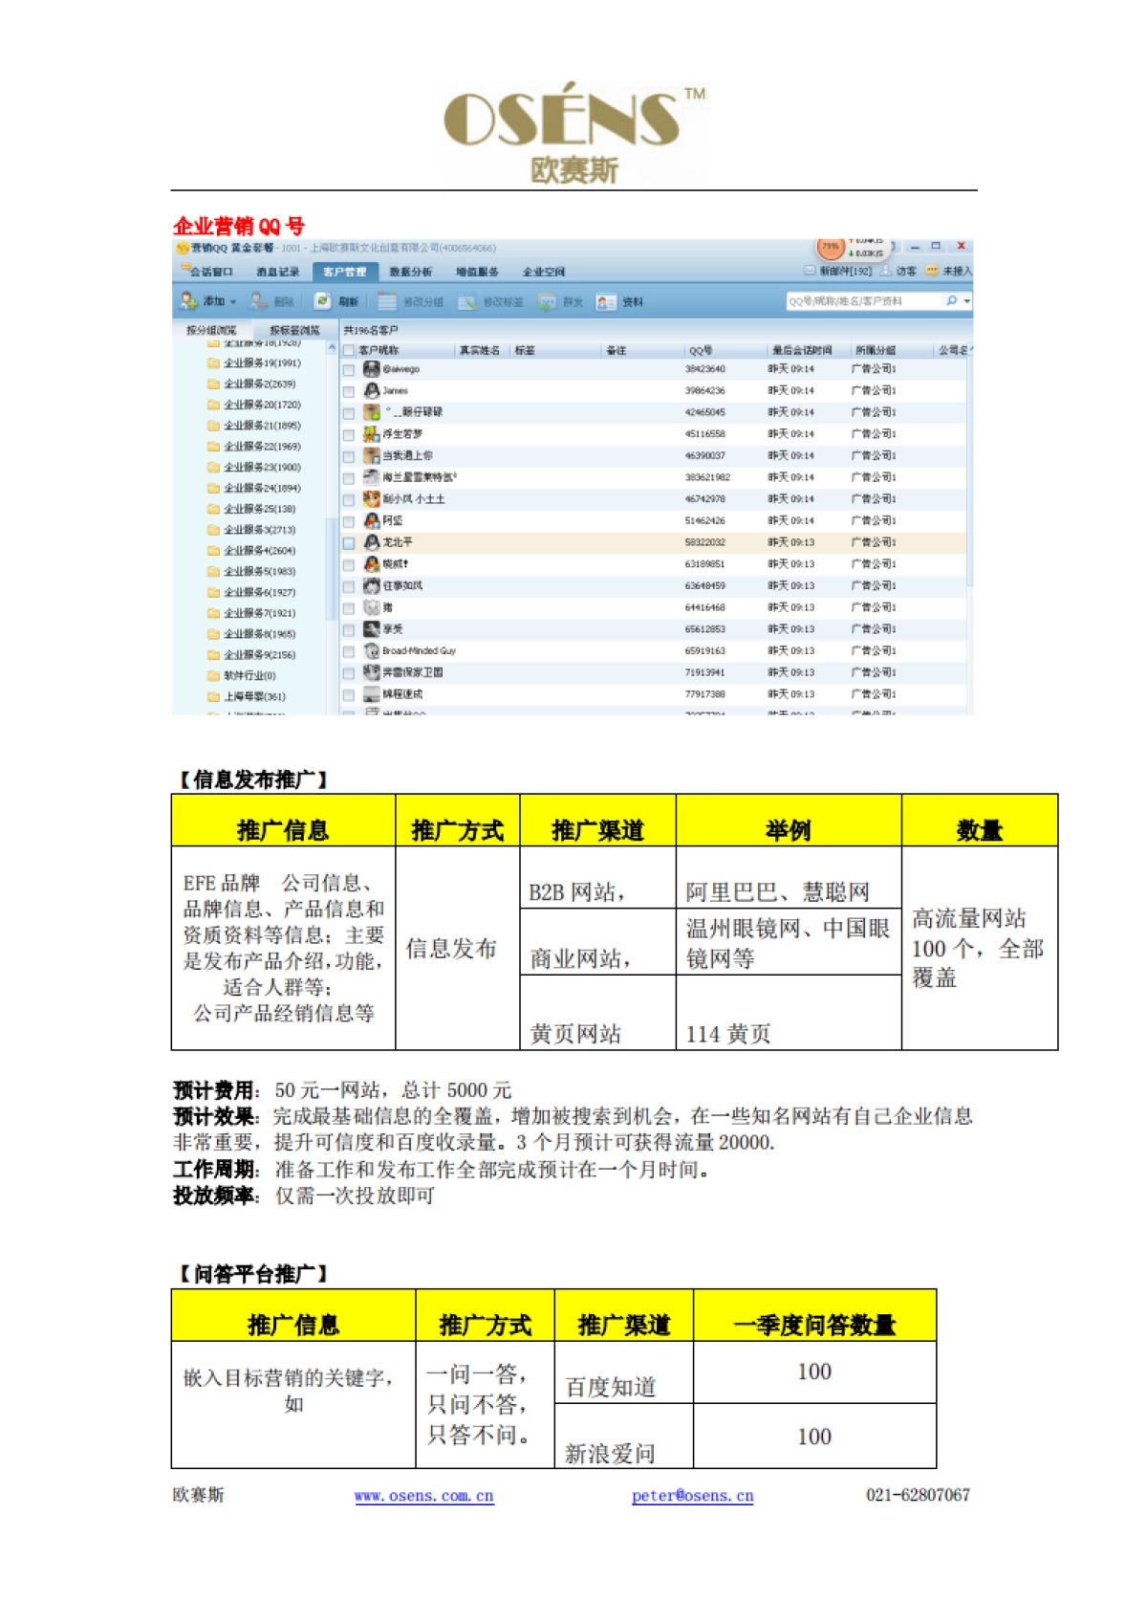
Task: Click the 软件行业(0) folder icon
Action: [214, 675]
